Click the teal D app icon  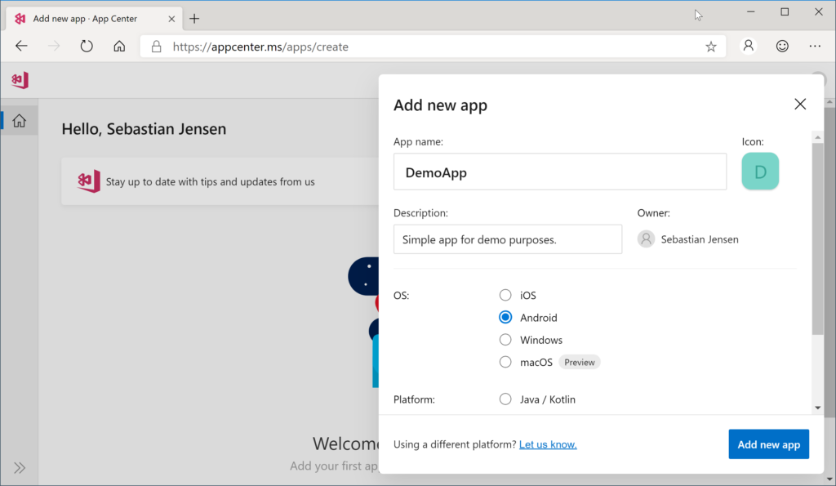pos(759,172)
